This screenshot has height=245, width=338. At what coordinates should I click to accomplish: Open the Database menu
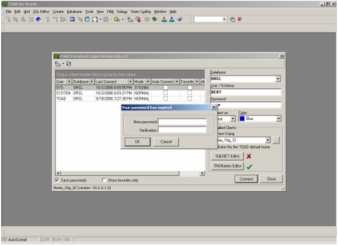pyautogui.click(x=74, y=12)
